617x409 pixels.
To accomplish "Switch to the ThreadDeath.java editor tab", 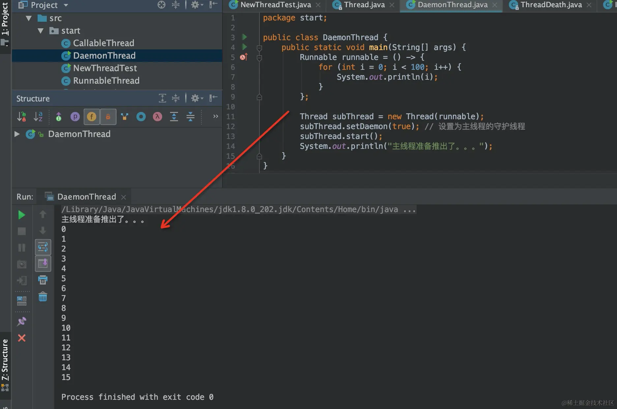I will 551,5.
